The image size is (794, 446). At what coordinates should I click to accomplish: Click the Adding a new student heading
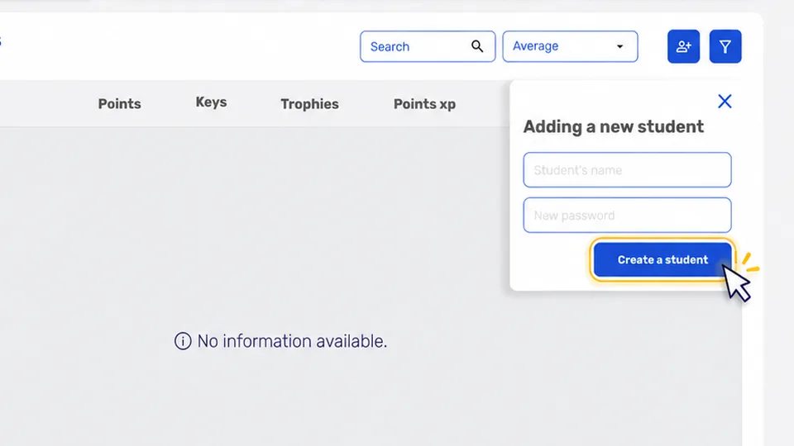tap(613, 127)
